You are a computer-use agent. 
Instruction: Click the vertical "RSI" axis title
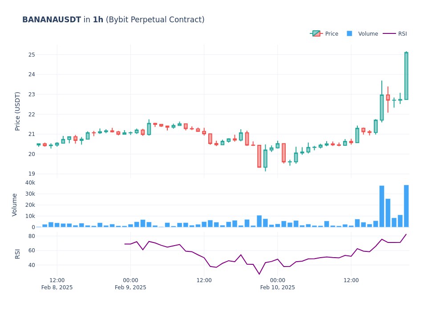click(18, 254)
